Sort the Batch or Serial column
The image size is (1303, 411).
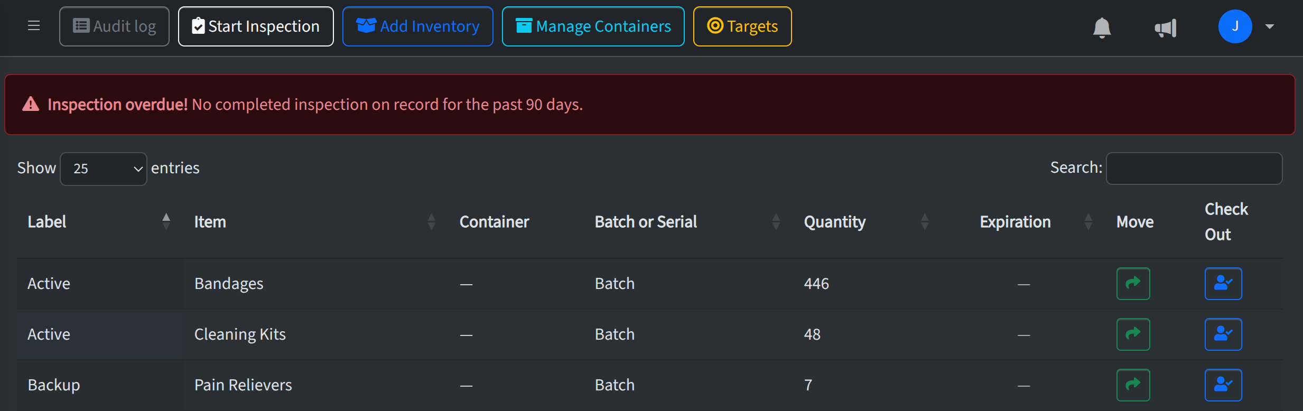pyautogui.click(x=775, y=221)
